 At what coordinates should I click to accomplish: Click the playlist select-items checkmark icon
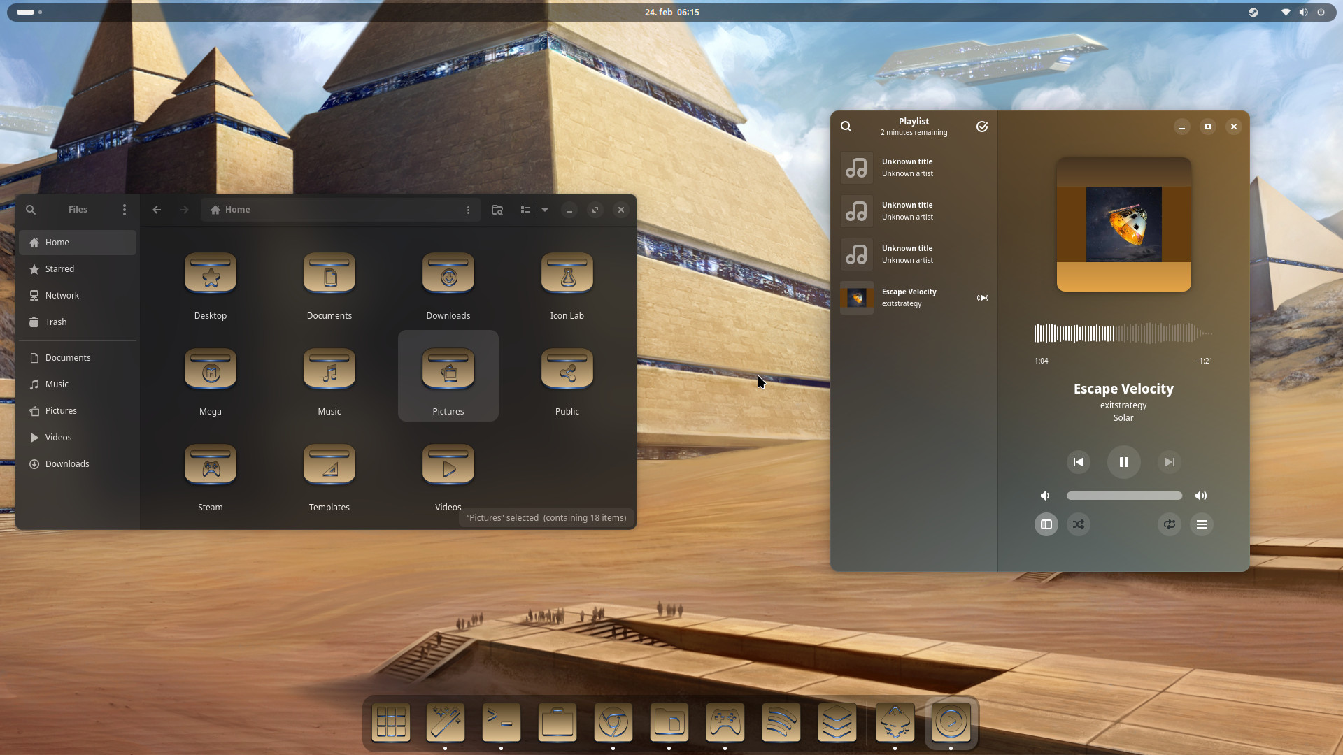point(981,127)
